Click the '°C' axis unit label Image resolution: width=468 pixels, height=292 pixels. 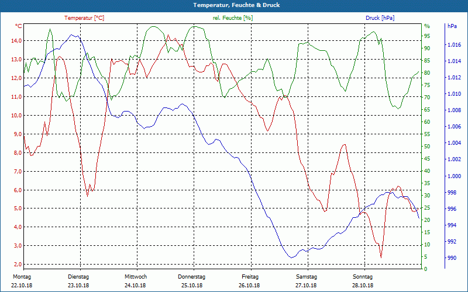coord(18,26)
